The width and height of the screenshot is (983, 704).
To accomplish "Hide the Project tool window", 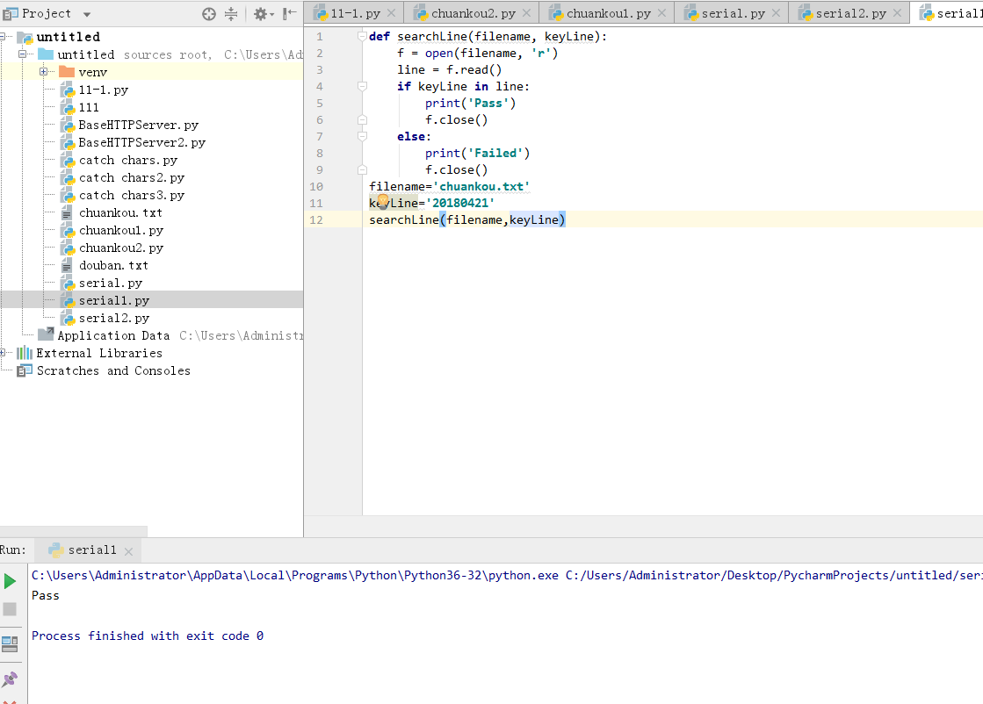I will tap(289, 14).
